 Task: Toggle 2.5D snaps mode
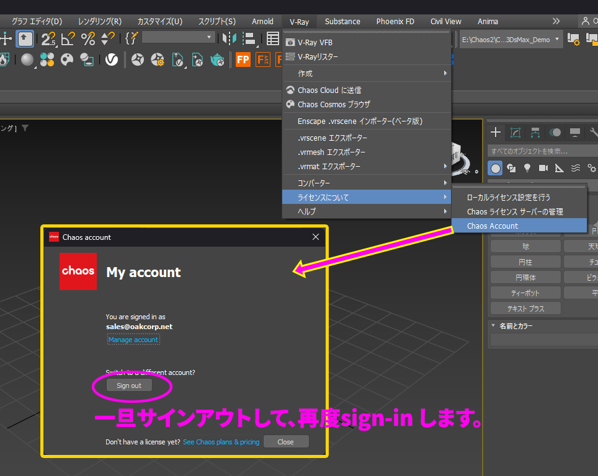click(x=48, y=38)
